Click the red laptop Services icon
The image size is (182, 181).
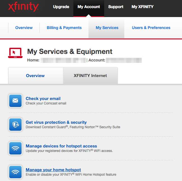[15, 53]
